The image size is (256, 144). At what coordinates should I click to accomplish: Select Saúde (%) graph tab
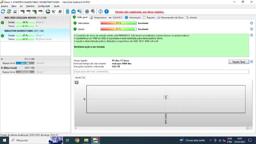click(x=80, y=78)
